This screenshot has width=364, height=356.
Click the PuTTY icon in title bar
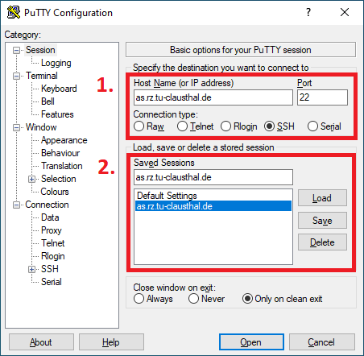tap(14, 12)
